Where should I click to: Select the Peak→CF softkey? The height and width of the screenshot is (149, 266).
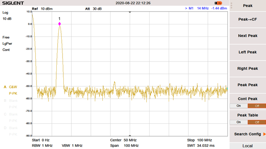(x=248, y=19)
